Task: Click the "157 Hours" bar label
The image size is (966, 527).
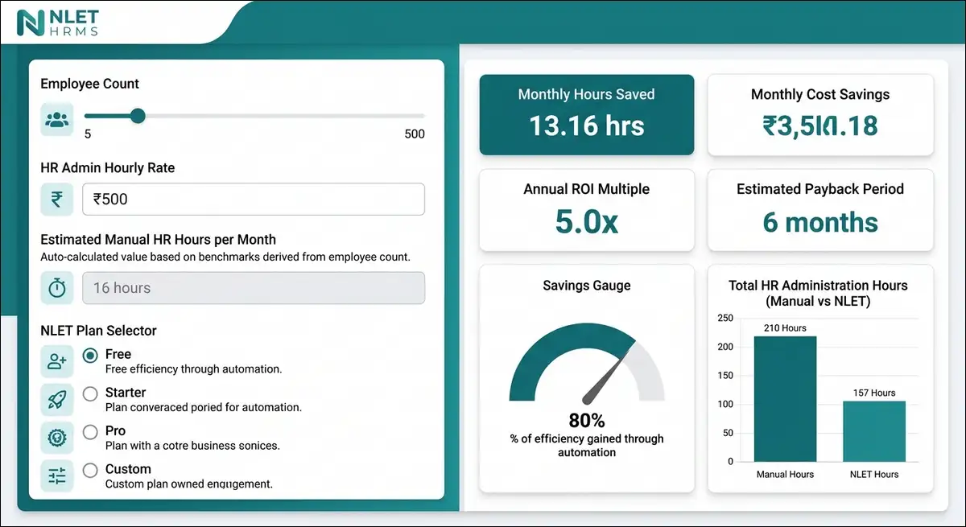Action: click(x=874, y=393)
